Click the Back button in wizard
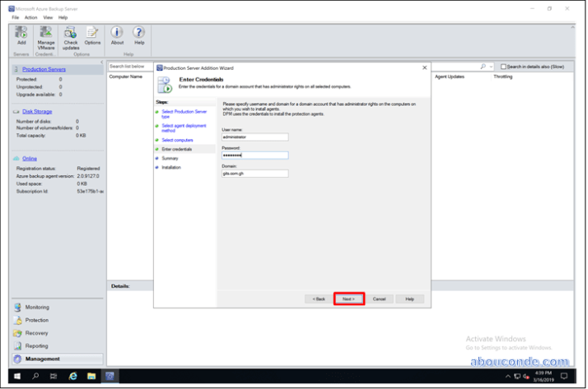588x389 pixels. pos(320,299)
